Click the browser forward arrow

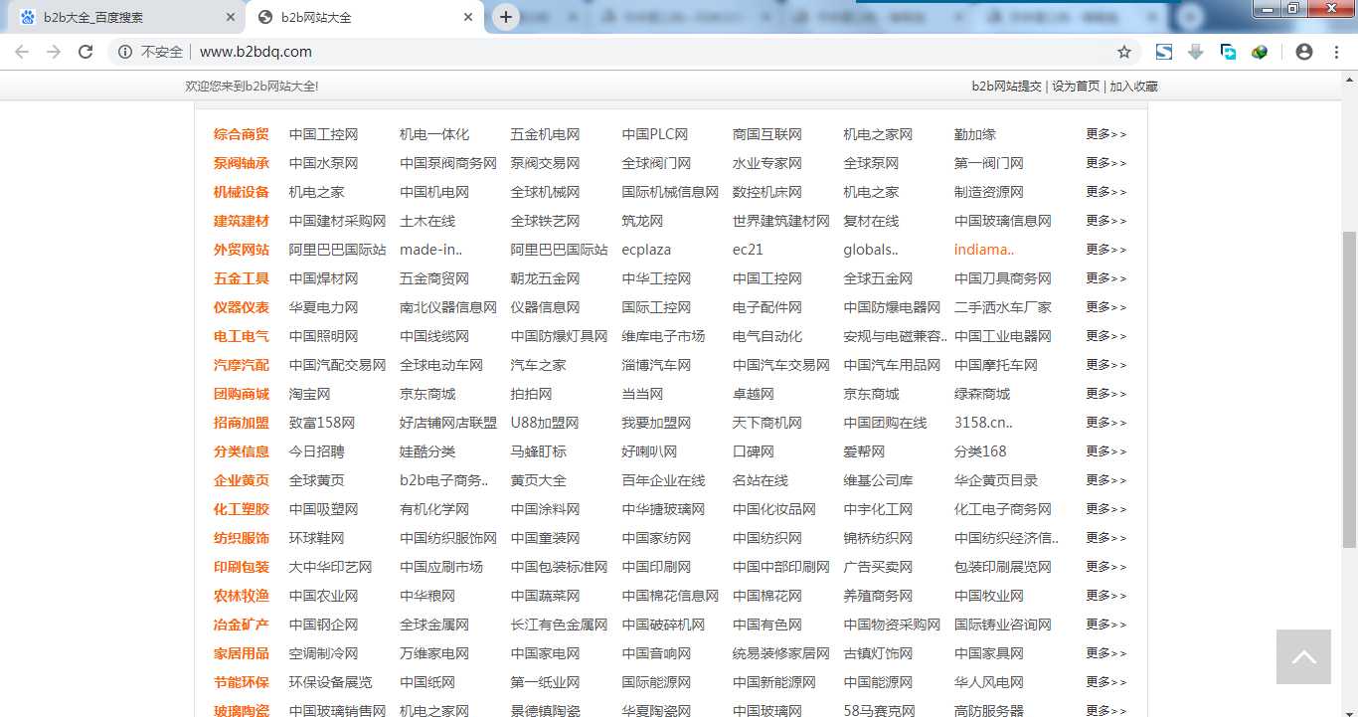[54, 52]
